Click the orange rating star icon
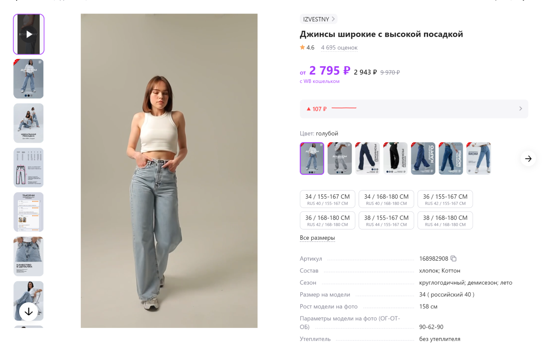The width and height of the screenshot is (542, 343). click(x=302, y=47)
